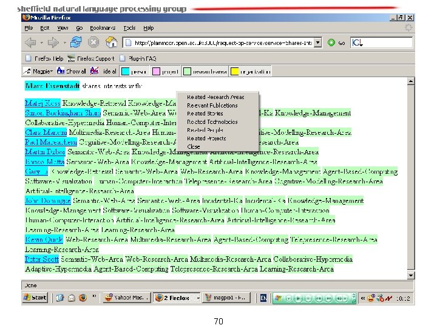
Task: Open the Edit menu
Action: coord(44,28)
